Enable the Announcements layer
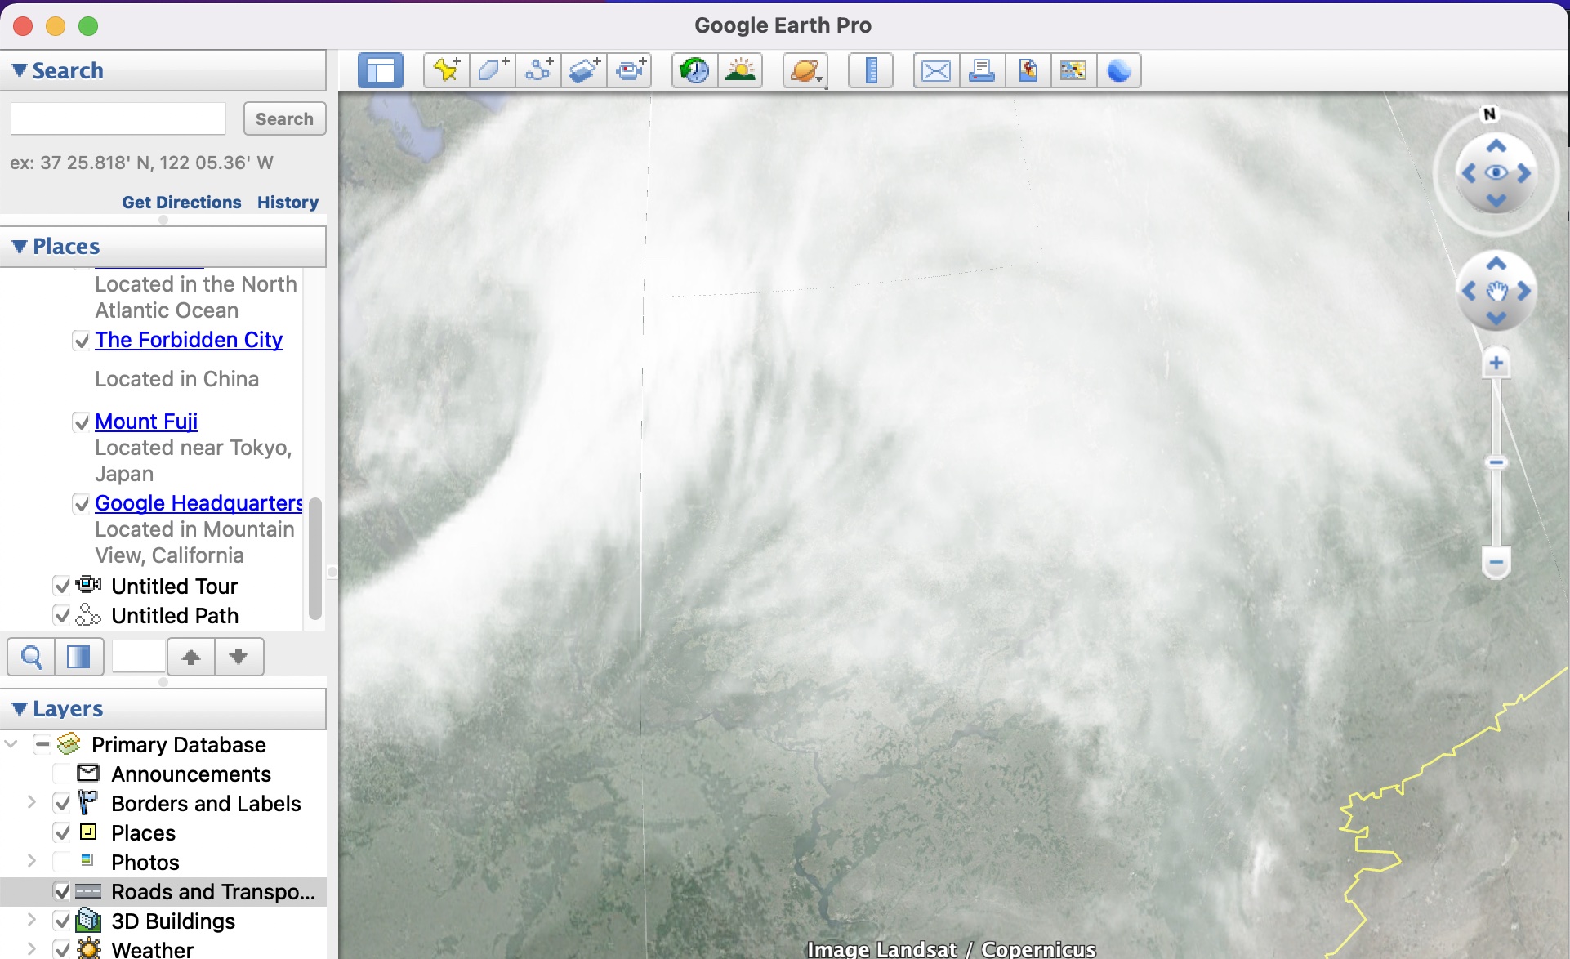The height and width of the screenshot is (959, 1570). click(x=62, y=774)
